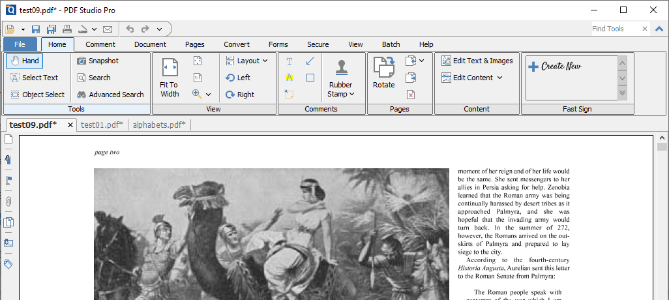Click the Scan icon

click(x=83, y=29)
